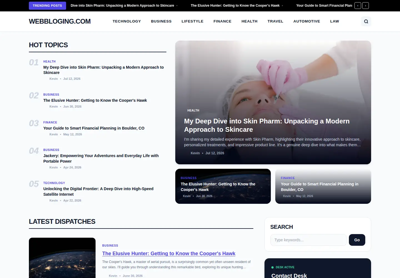Open the large featured Skin Pharm headline
The height and width of the screenshot is (278, 400).
267,125
